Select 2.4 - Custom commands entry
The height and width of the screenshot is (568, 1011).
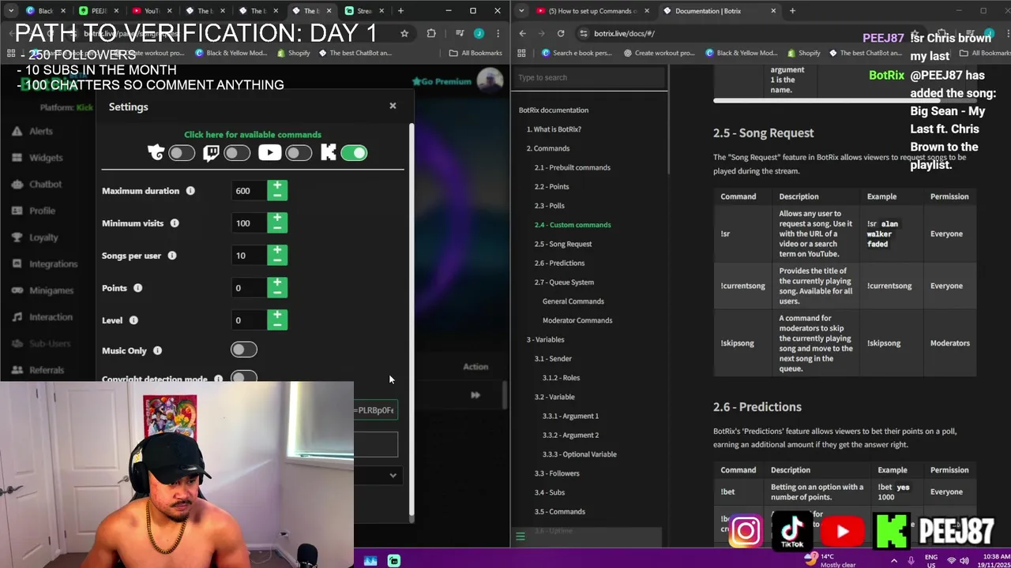coord(573,225)
